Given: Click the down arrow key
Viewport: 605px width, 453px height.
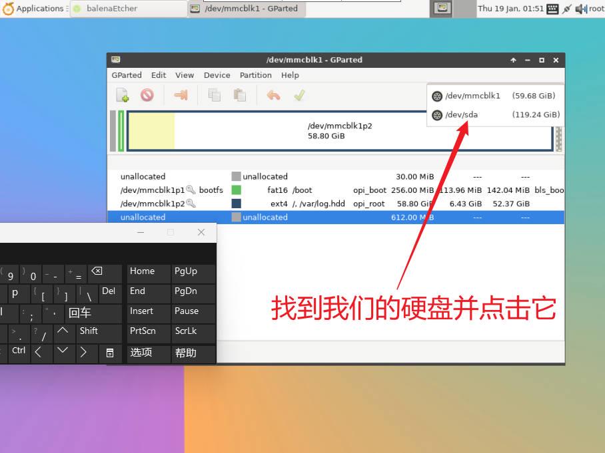Looking at the screenshot, I should pos(63,353).
